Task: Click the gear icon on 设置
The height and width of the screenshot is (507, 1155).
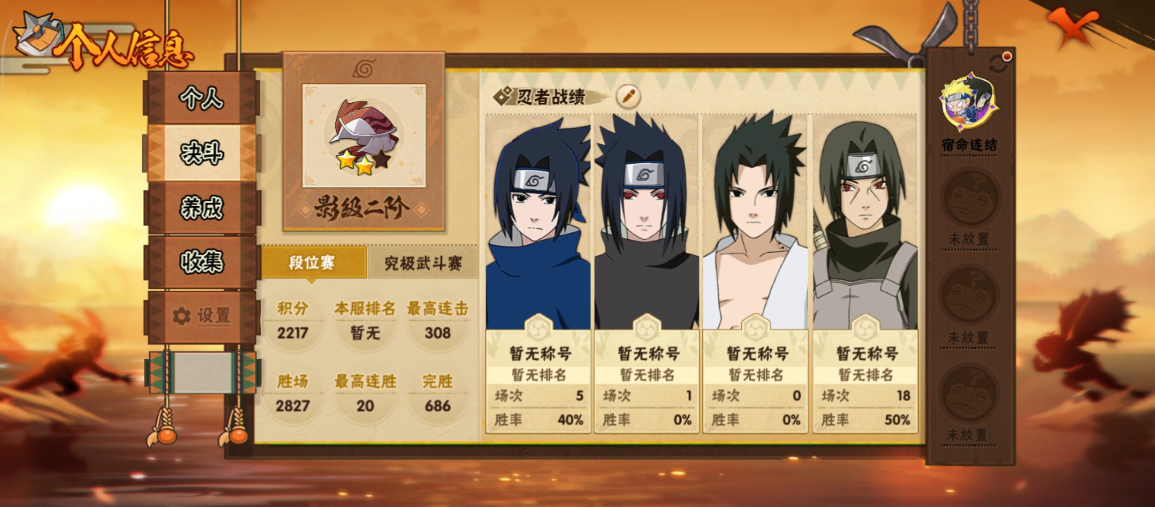Action: (x=182, y=316)
